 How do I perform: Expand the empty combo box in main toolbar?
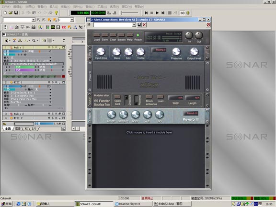click(x=34, y=20)
